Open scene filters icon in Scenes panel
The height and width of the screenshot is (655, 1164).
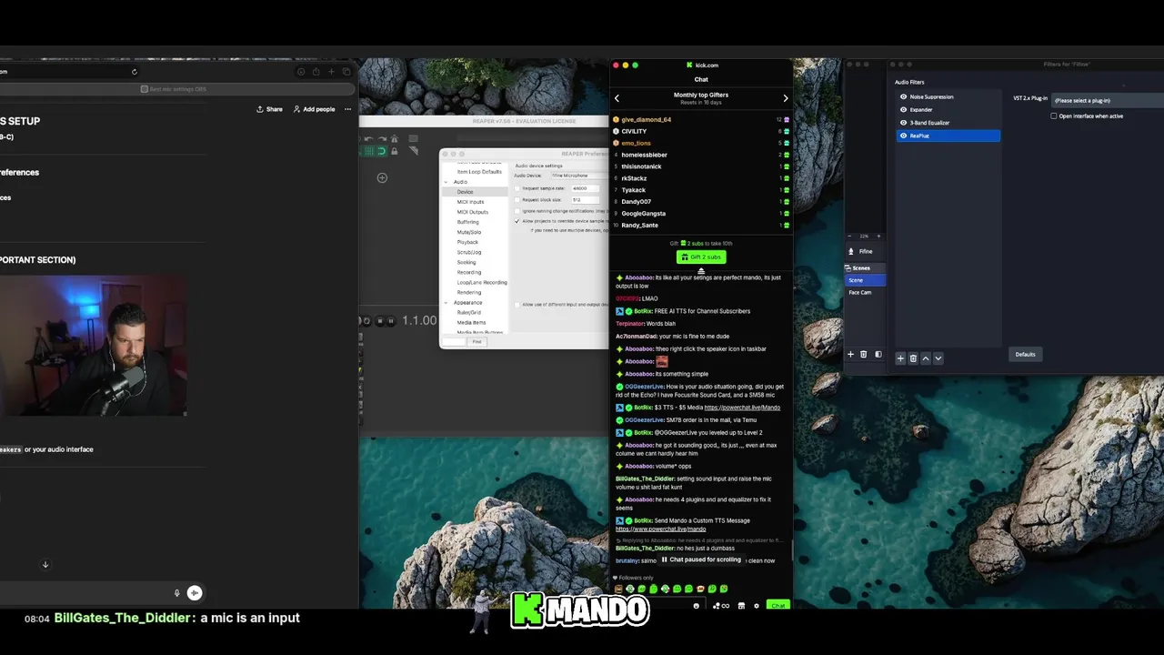click(878, 354)
